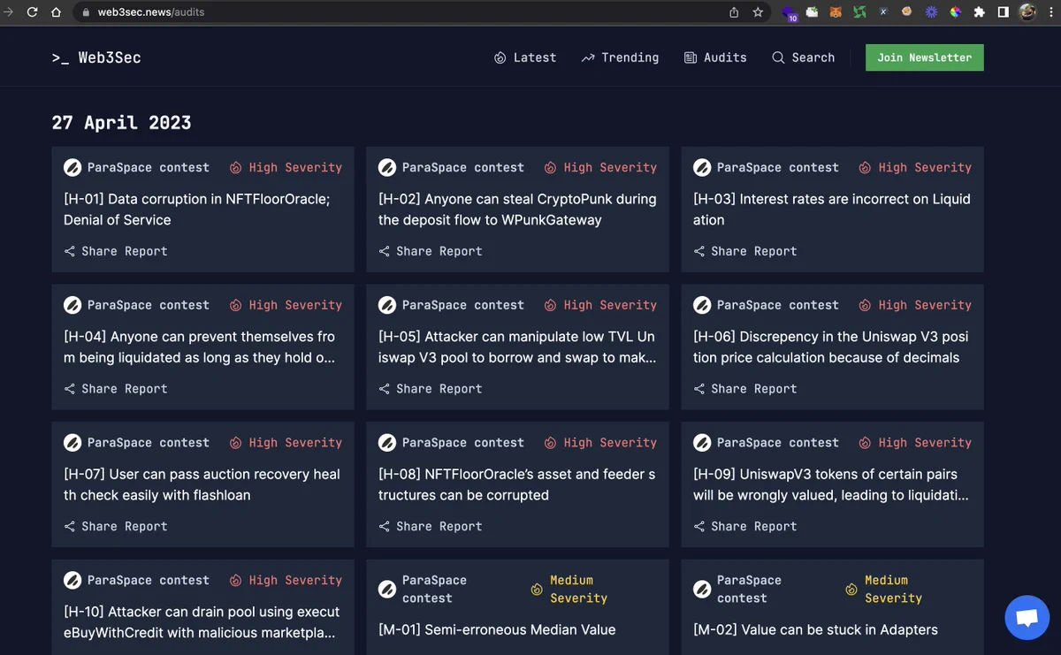The width and height of the screenshot is (1061, 655).
Task: Click ParaSpace contest label on H-04 card
Action: pos(149,305)
